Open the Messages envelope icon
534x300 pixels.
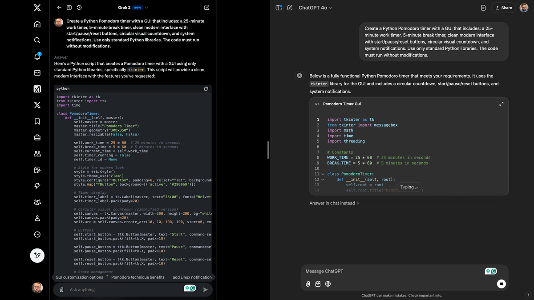pyautogui.click(x=37, y=72)
